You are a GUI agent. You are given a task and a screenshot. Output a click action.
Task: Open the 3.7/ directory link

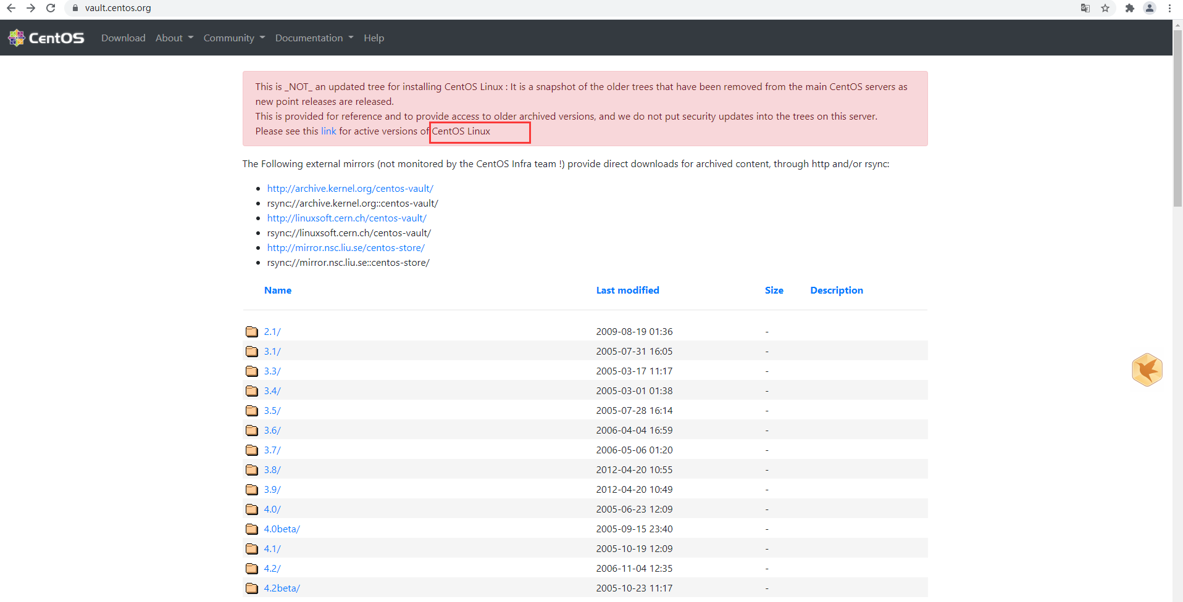click(x=272, y=450)
